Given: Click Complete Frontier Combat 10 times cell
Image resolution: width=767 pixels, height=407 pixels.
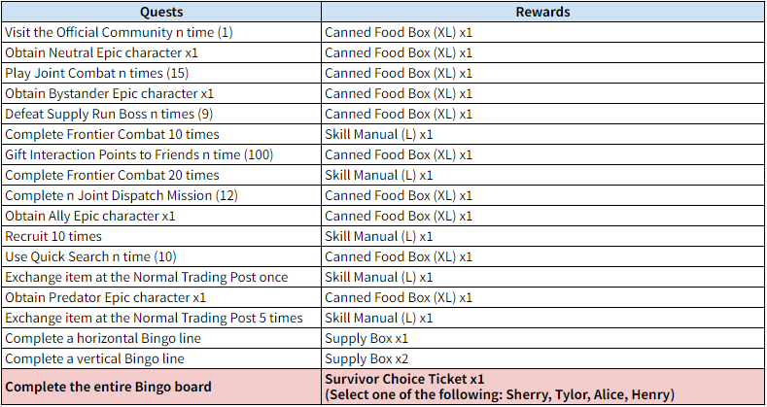Looking at the screenshot, I should [112, 134].
